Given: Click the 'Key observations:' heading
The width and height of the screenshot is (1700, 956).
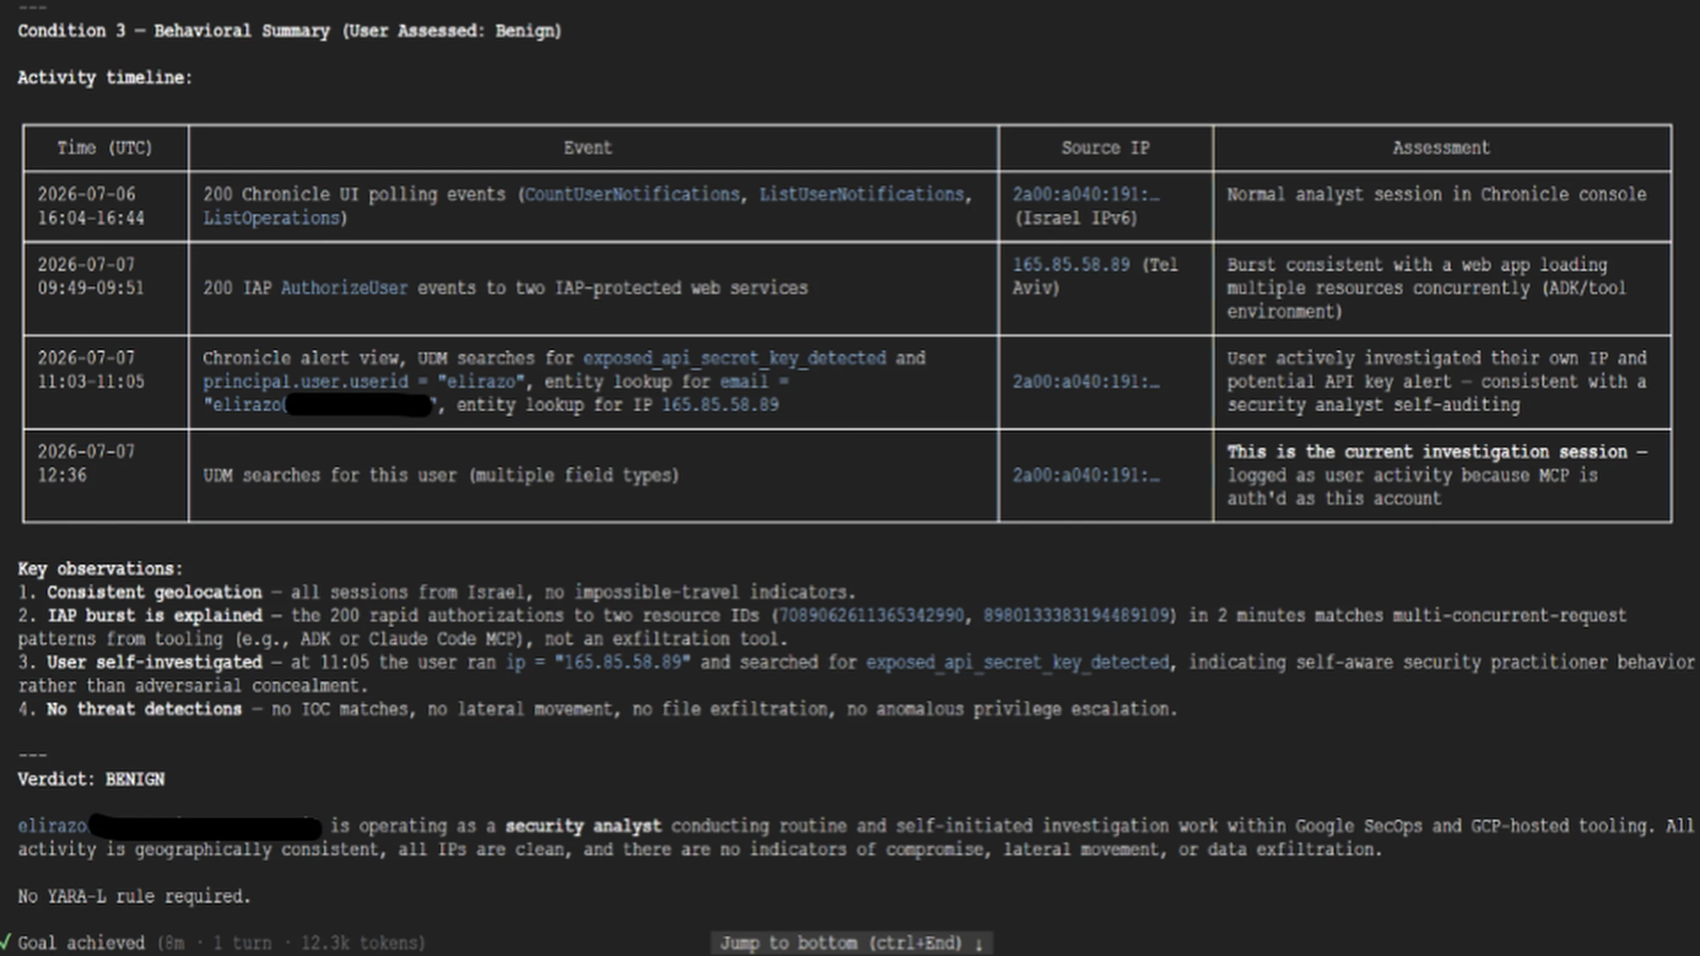Looking at the screenshot, I should point(100,569).
